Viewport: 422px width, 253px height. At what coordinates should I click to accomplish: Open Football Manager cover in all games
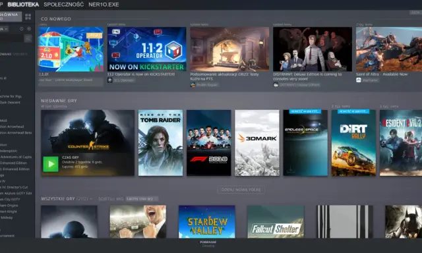tap(138, 222)
